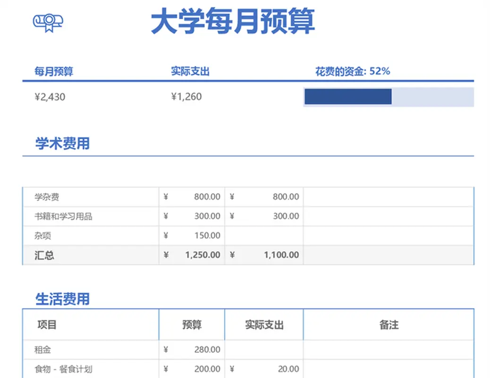Click the 备注 column header
Image resolution: width=490 pixels, height=378 pixels.
389,325
